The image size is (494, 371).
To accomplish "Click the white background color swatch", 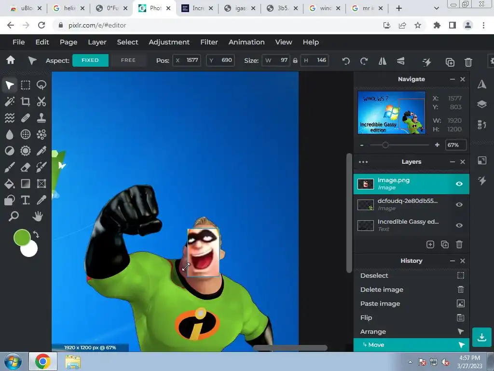I will pos(31,250).
